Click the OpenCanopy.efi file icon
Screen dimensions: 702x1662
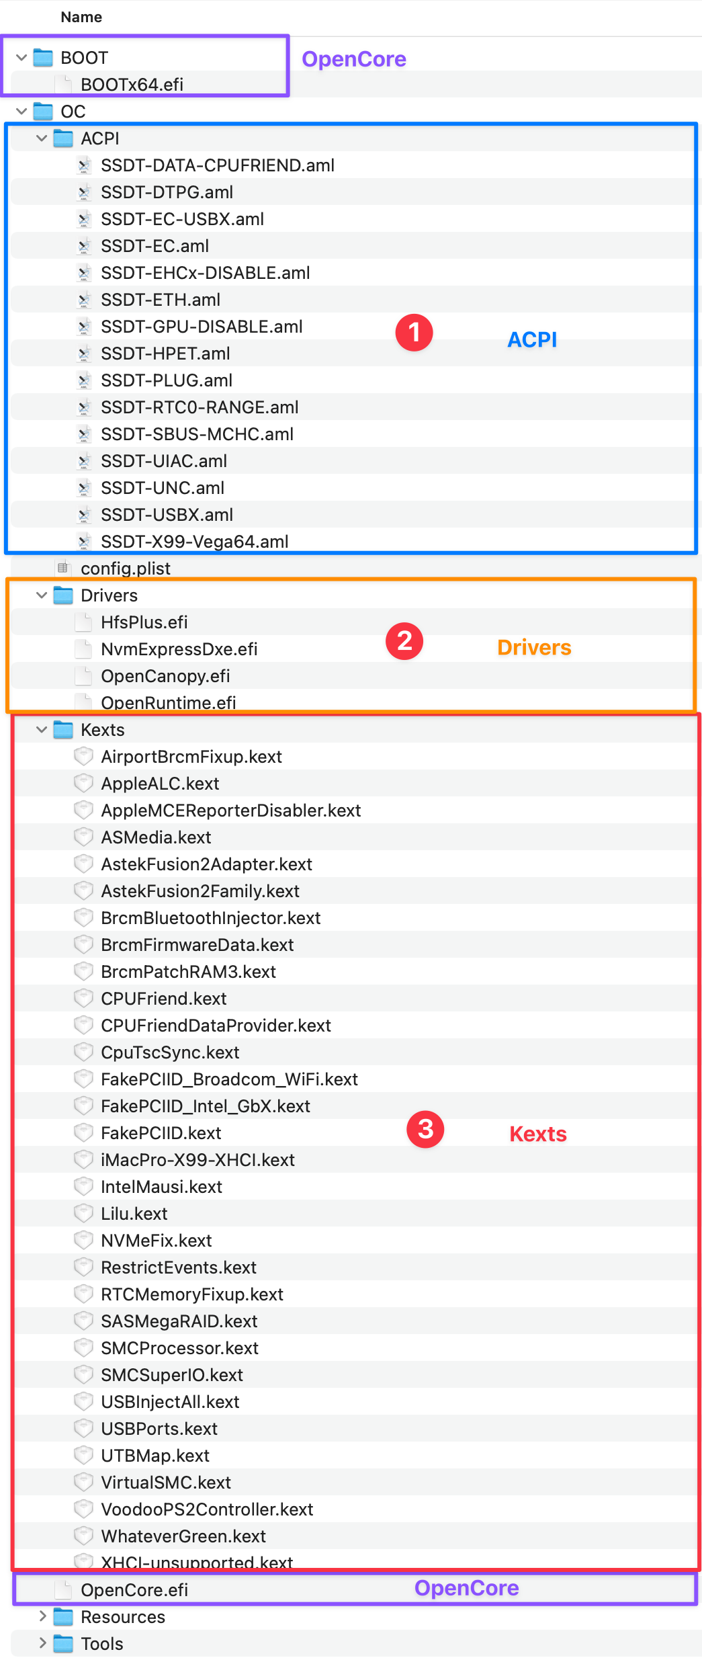84,676
